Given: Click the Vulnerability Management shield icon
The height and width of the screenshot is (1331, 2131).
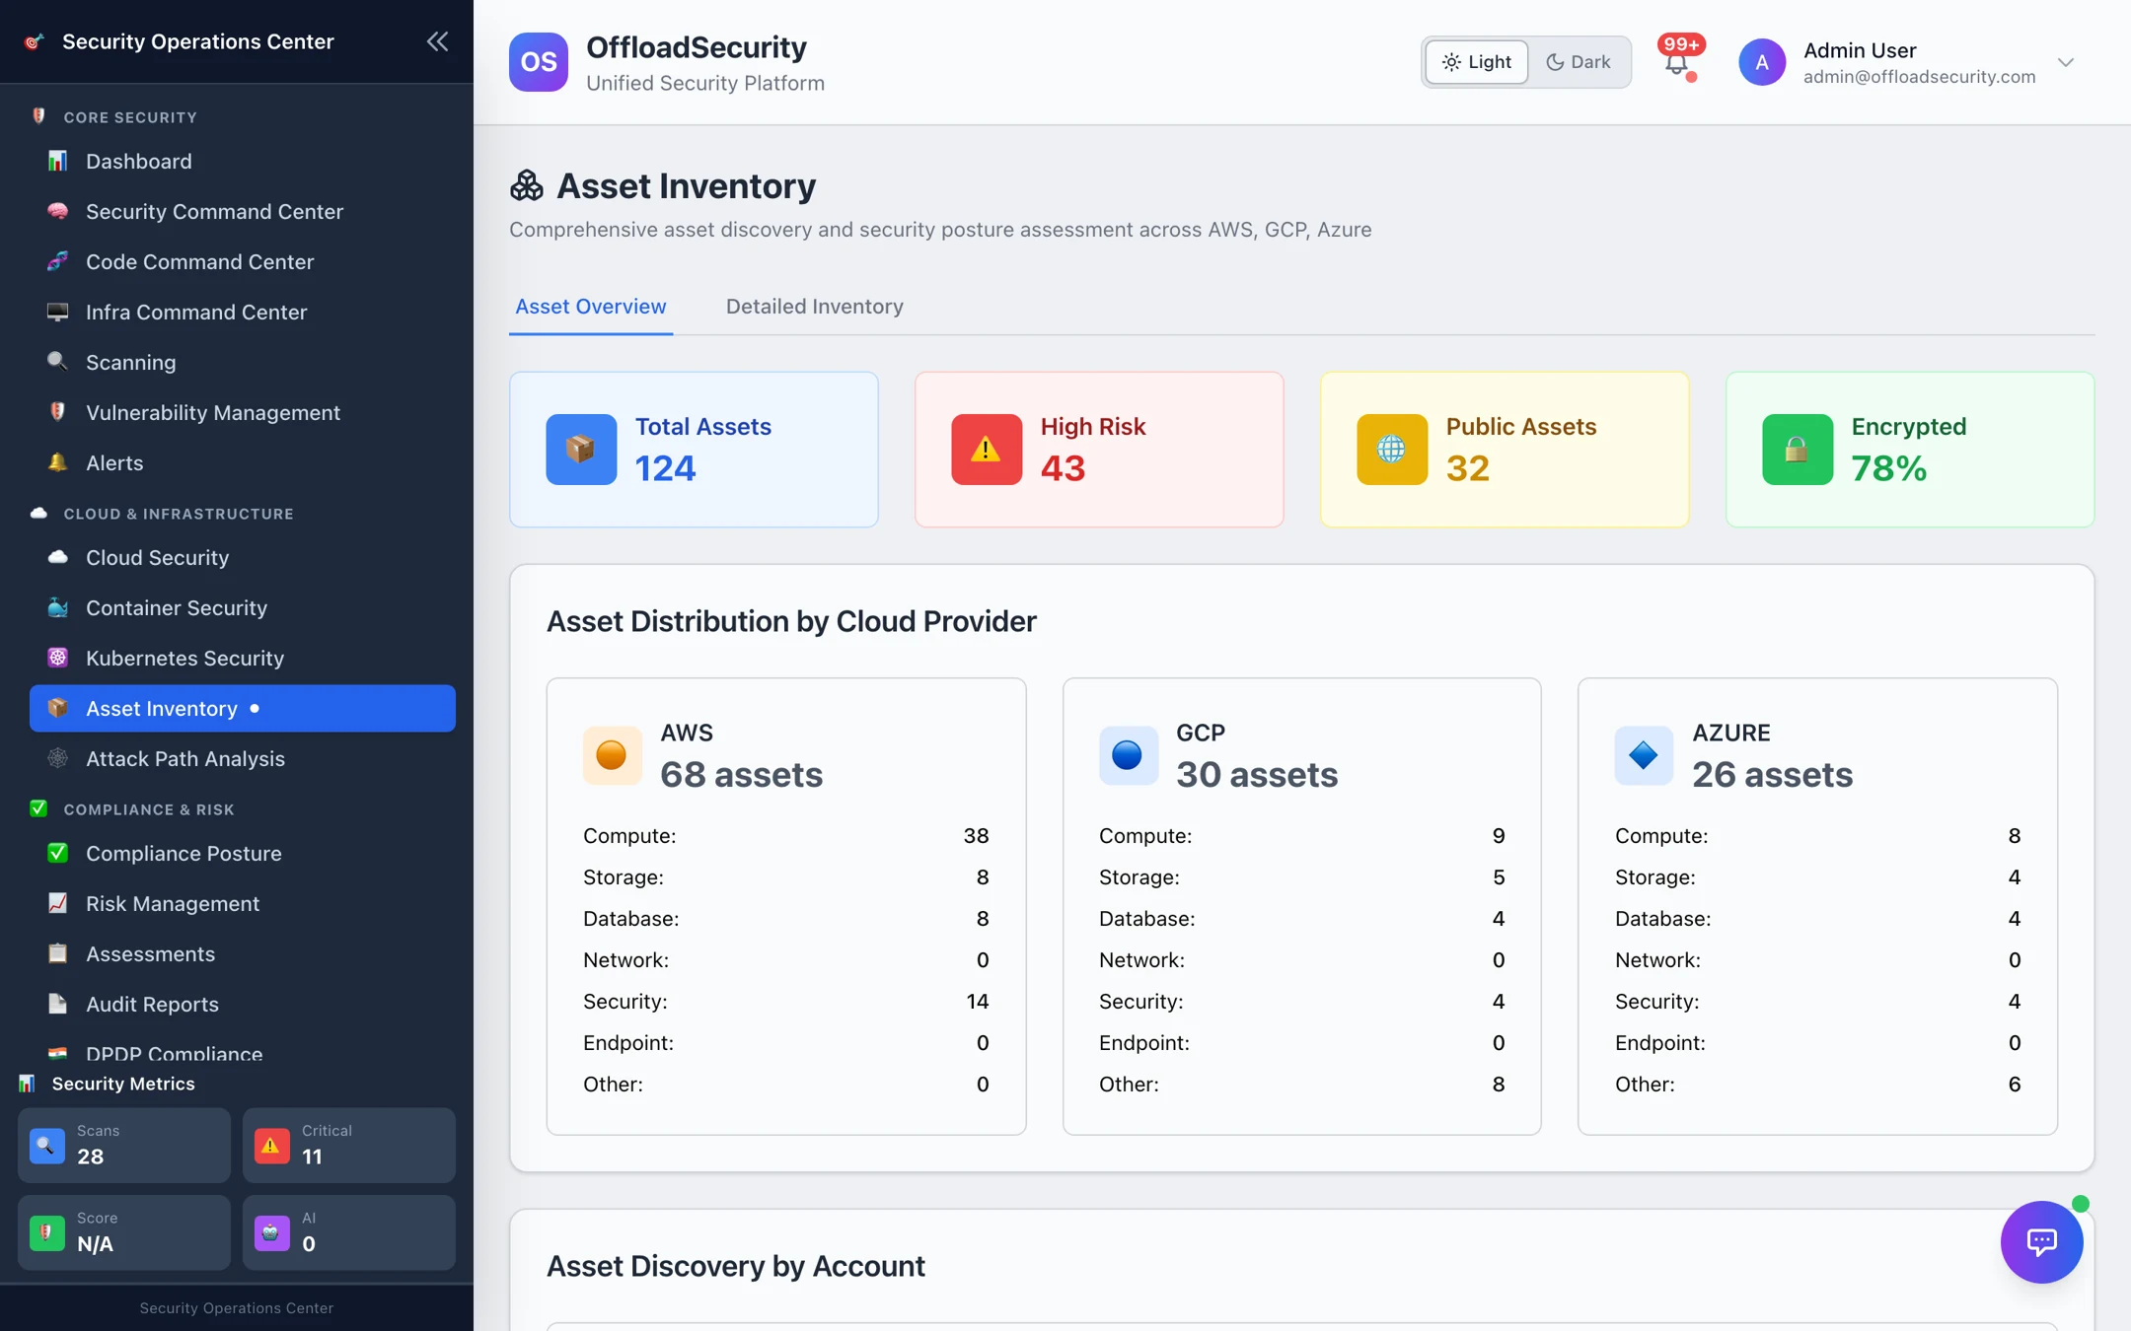Looking at the screenshot, I should tap(57, 411).
